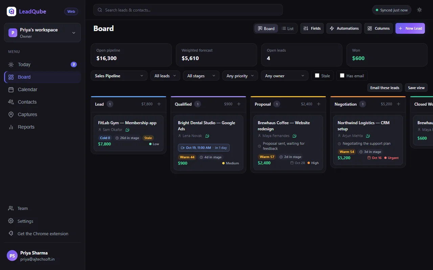Open the Columns button
The image size is (433, 270).
pos(379,28)
